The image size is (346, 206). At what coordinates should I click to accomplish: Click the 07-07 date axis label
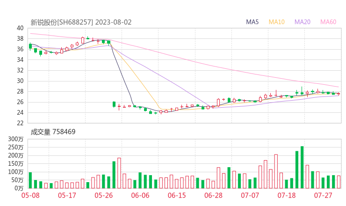[x=250, y=195]
